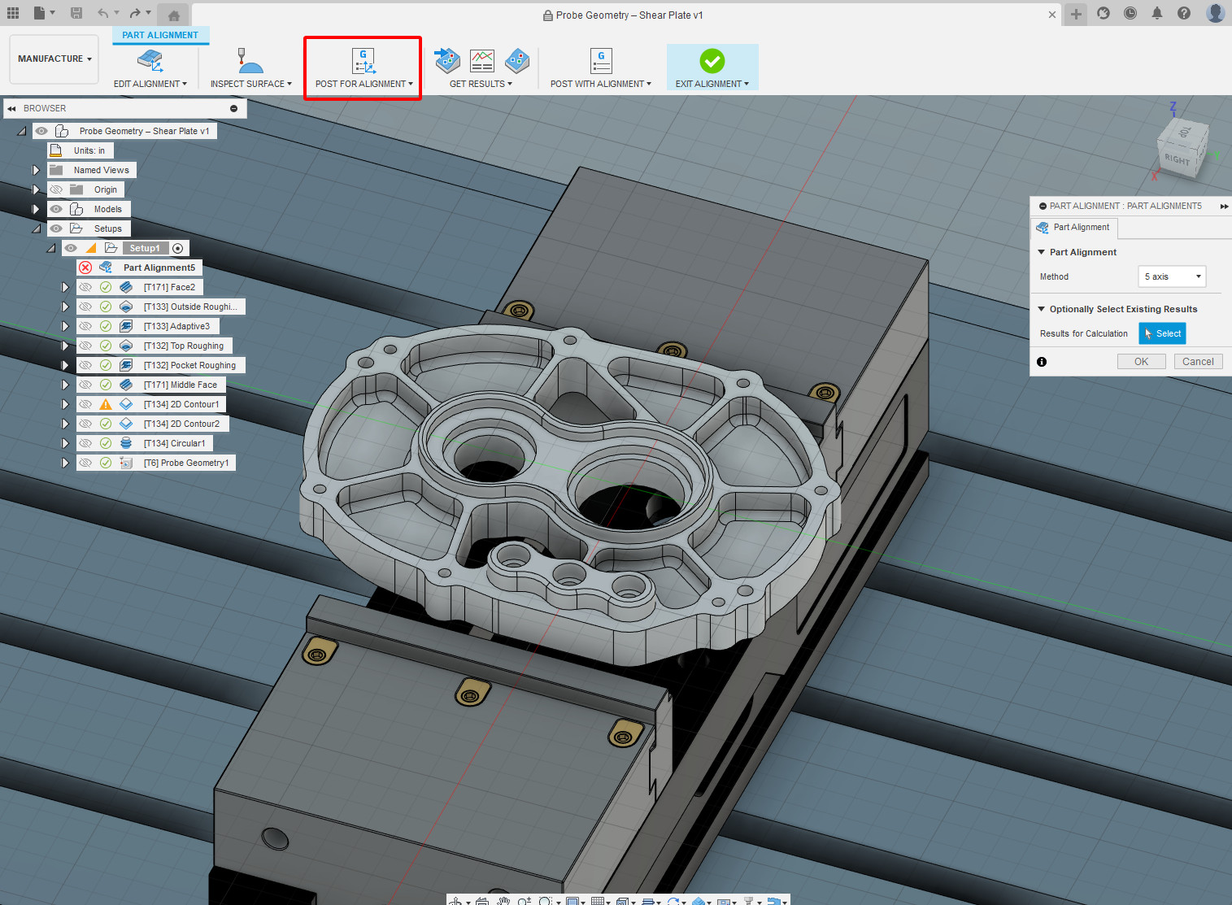The width and height of the screenshot is (1232, 905).
Task: Click the green Exit Alignment checkmark
Action: [712, 61]
